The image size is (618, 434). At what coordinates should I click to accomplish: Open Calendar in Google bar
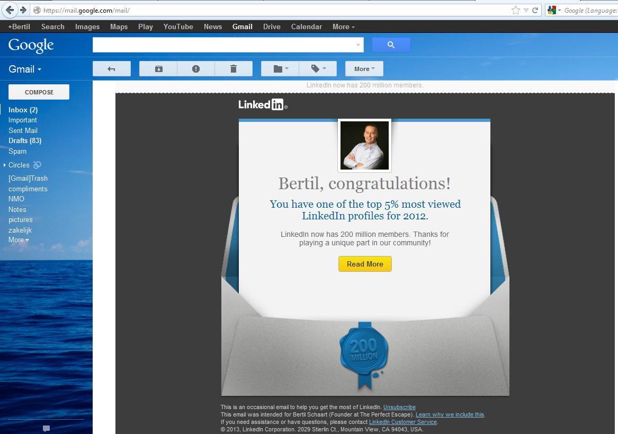(x=306, y=26)
